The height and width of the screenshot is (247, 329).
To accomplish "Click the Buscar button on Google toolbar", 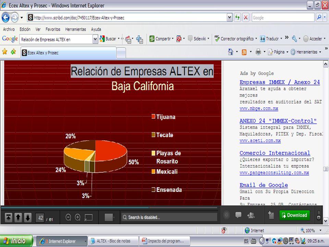I will coord(108,39).
